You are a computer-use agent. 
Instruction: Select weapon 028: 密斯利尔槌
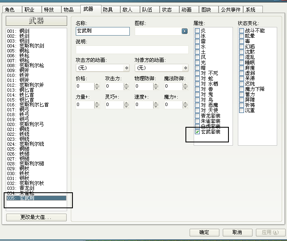36,164
